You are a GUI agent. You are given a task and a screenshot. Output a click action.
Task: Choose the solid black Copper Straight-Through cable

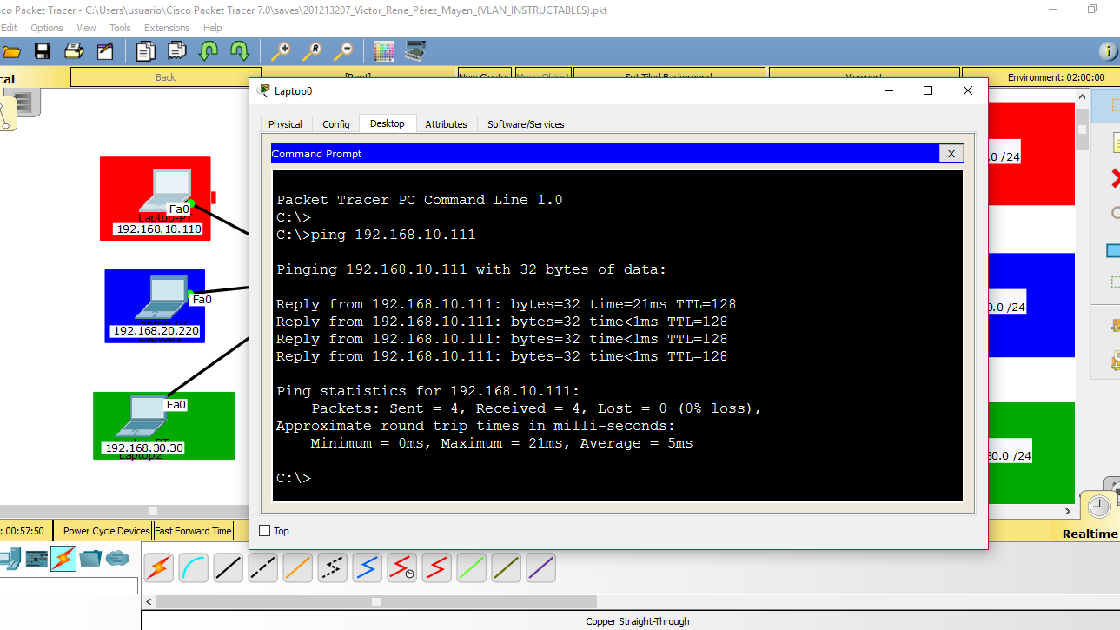(229, 568)
